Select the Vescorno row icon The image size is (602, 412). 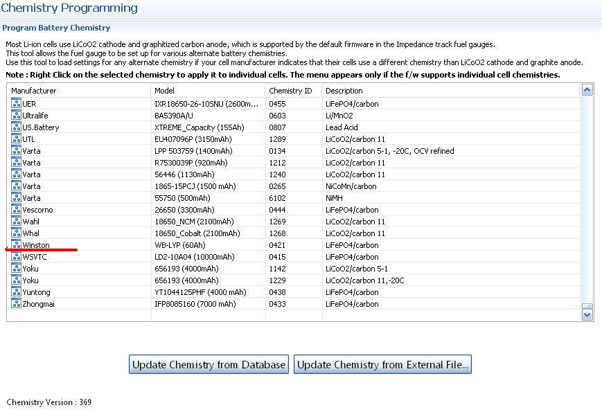(16, 209)
